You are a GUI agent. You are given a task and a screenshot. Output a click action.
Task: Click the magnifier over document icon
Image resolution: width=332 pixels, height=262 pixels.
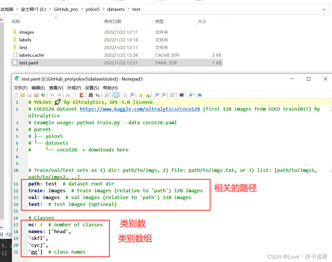point(107,95)
